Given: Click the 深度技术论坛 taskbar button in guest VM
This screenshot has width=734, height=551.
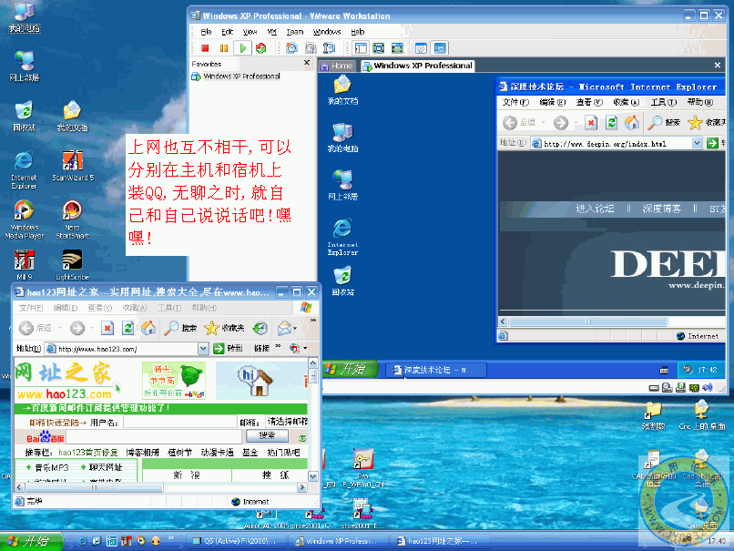Looking at the screenshot, I should [x=436, y=370].
